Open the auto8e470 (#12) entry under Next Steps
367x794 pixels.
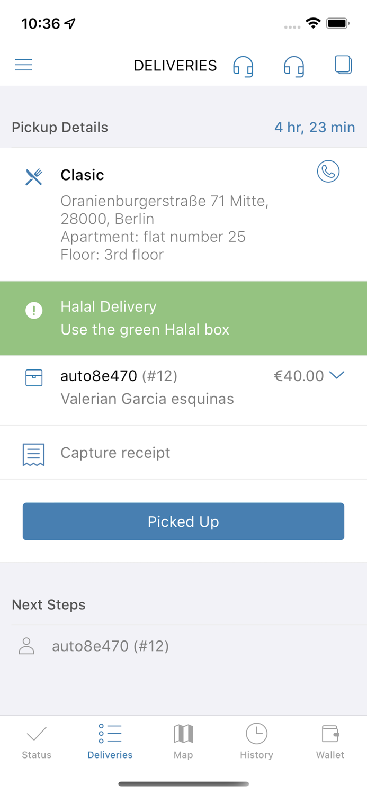click(110, 646)
